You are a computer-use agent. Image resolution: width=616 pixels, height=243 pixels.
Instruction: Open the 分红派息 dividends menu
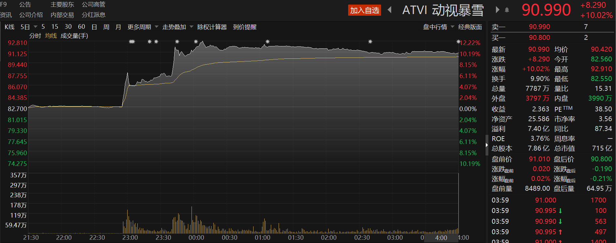coord(94,15)
